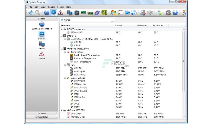Click the CPU chip toolbar icon
The image size is (214, 124).
point(77,13)
